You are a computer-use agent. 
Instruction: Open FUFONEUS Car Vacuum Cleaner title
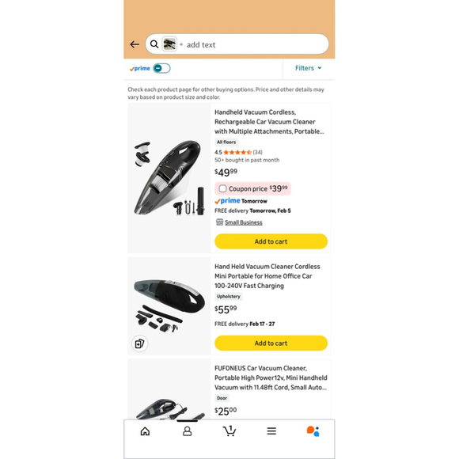pyautogui.click(x=271, y=377)
